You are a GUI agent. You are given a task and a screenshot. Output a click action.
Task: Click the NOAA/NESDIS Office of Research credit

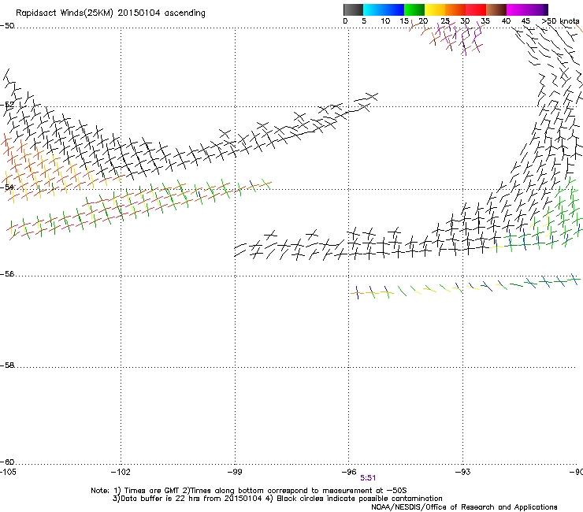point(464,507)
